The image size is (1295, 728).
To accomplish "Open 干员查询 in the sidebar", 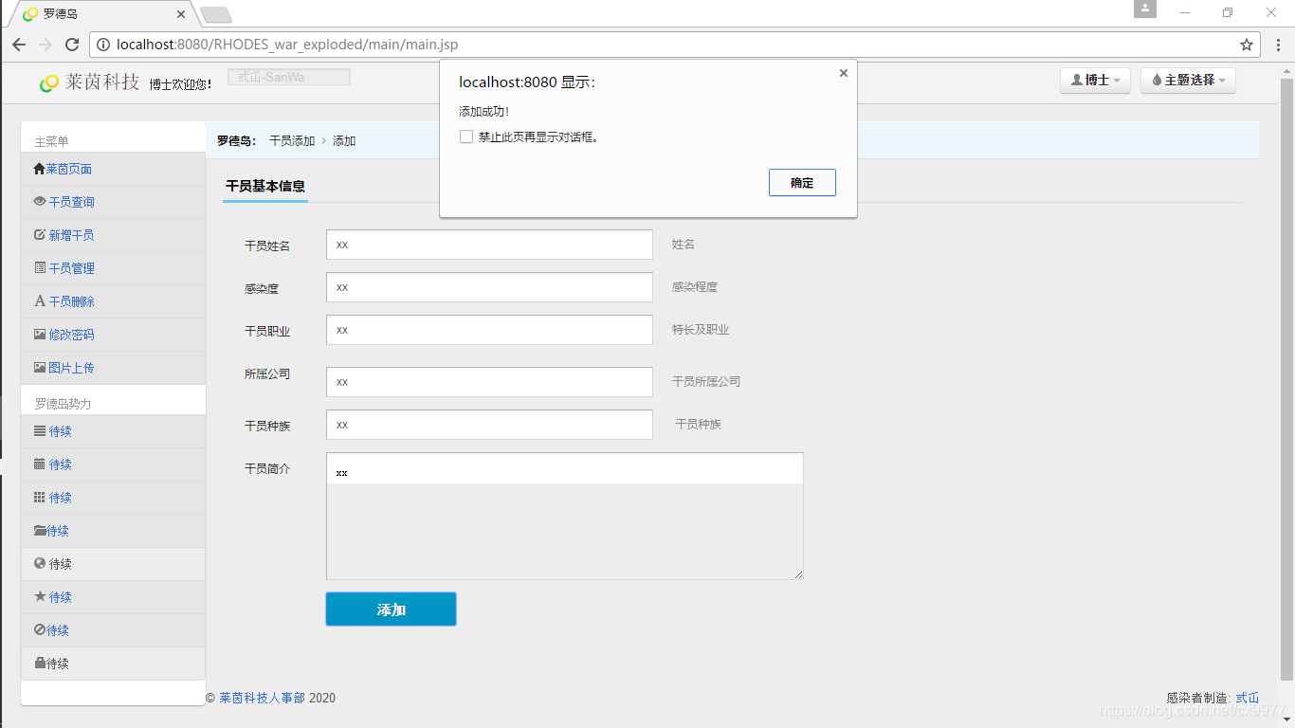I will 113,202.
